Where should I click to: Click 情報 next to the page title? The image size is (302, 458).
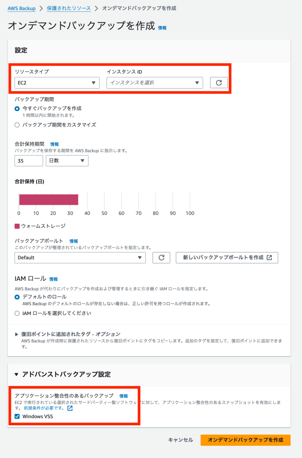coord(163,28)
